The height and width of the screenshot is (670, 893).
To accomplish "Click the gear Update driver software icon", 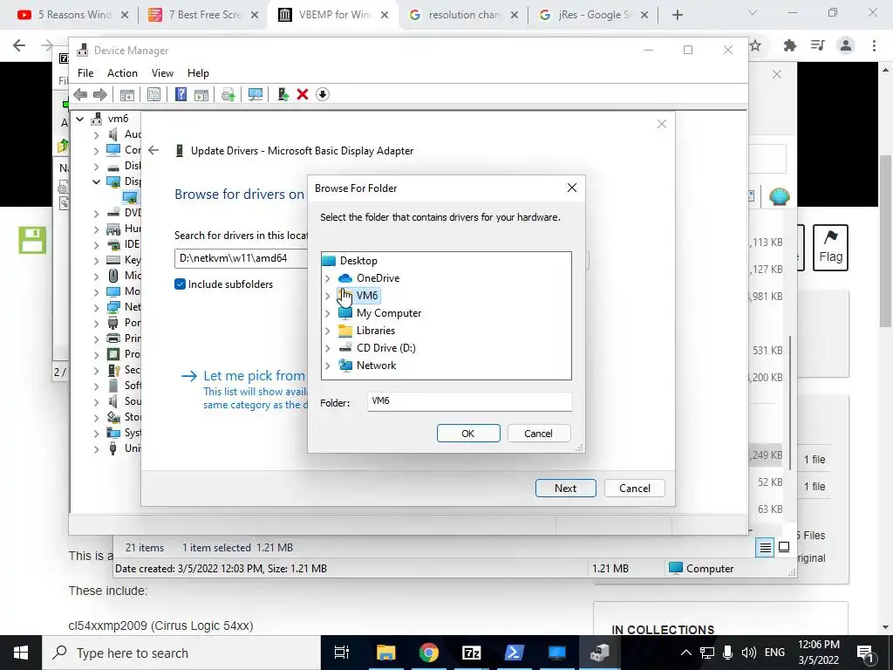I will tap(228, 94).
